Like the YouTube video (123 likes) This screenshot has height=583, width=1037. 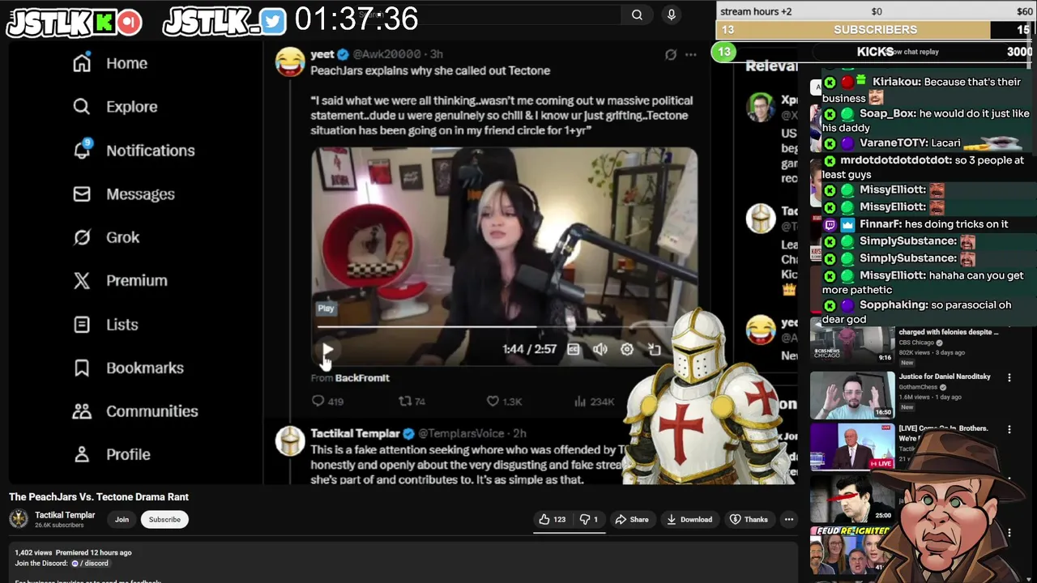(x=552, y=519)
